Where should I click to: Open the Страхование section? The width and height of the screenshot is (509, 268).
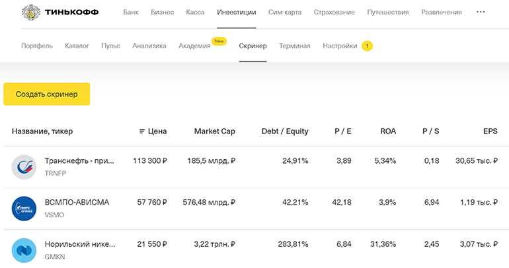334,13
